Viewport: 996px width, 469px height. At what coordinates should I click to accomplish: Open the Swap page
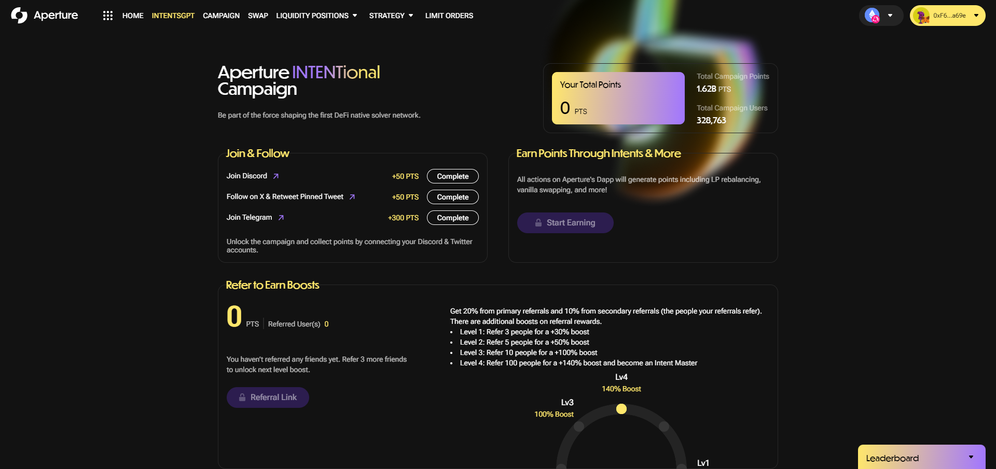pyautogui.click(x=258, y=16)
